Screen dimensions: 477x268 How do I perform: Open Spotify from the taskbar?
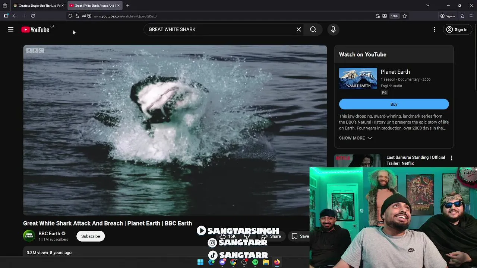pyautogui.click(x=255, y=262)
